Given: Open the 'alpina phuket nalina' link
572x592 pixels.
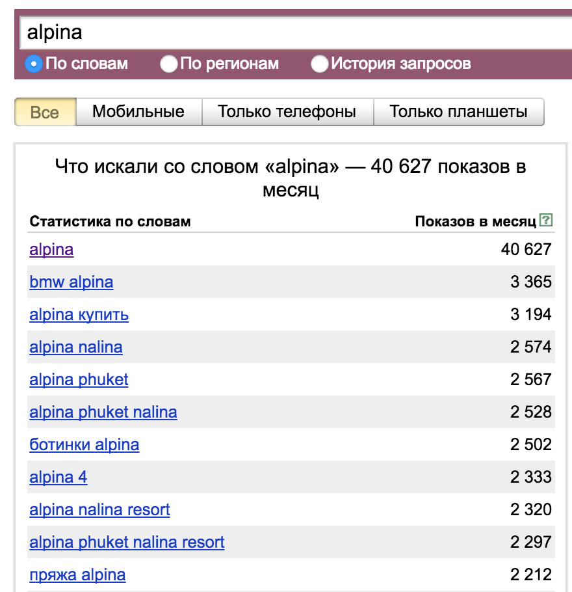Looking at the screenshot, I should point(103,412).
